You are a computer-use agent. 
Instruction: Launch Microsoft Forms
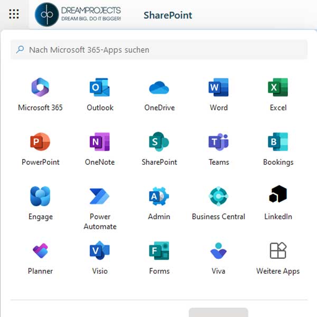click(160, 258)
